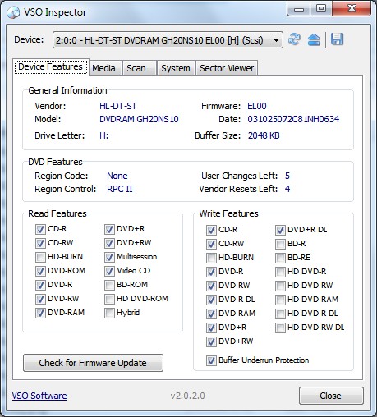Click the buffer size value 2048 KB

click(264, 135)
